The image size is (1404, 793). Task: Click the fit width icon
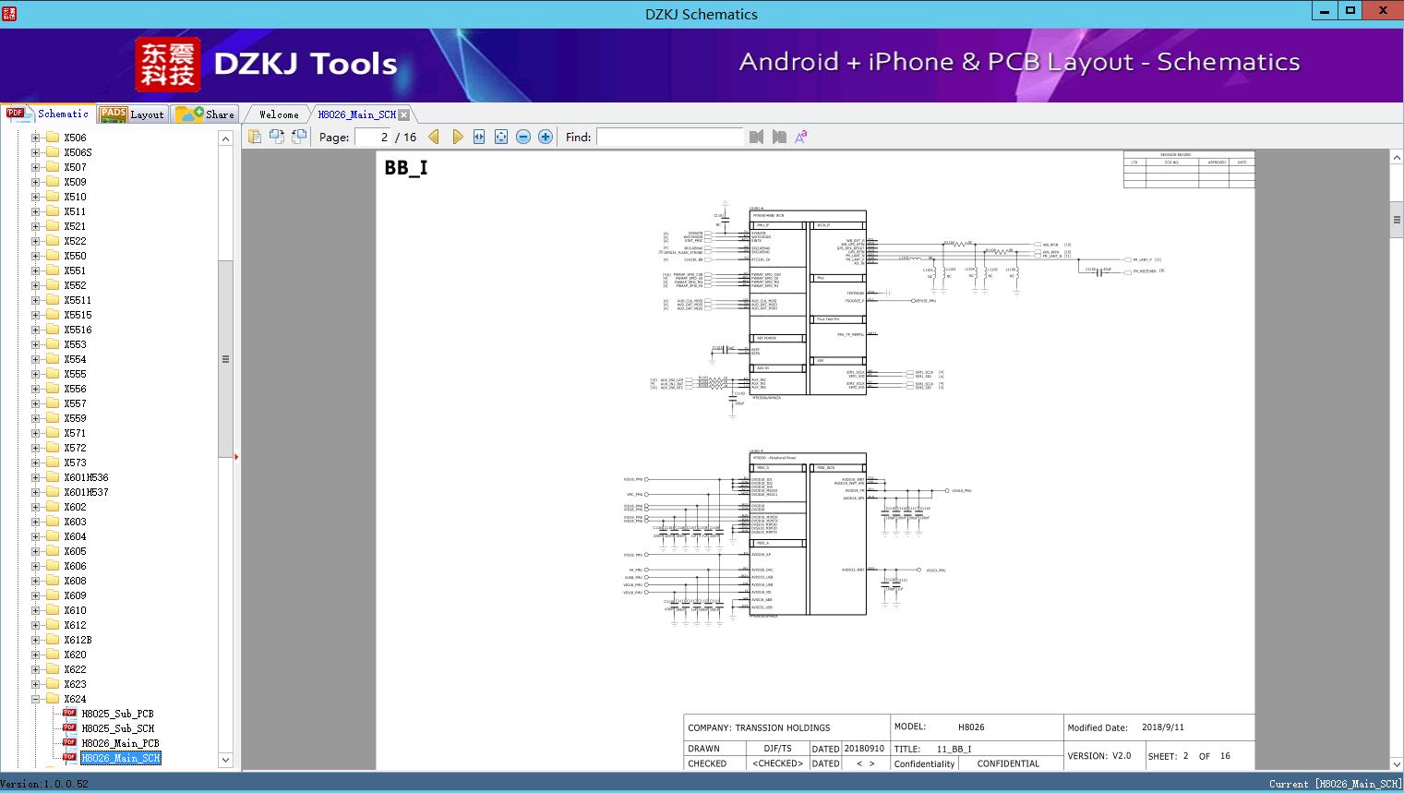(x=479, y=137)
